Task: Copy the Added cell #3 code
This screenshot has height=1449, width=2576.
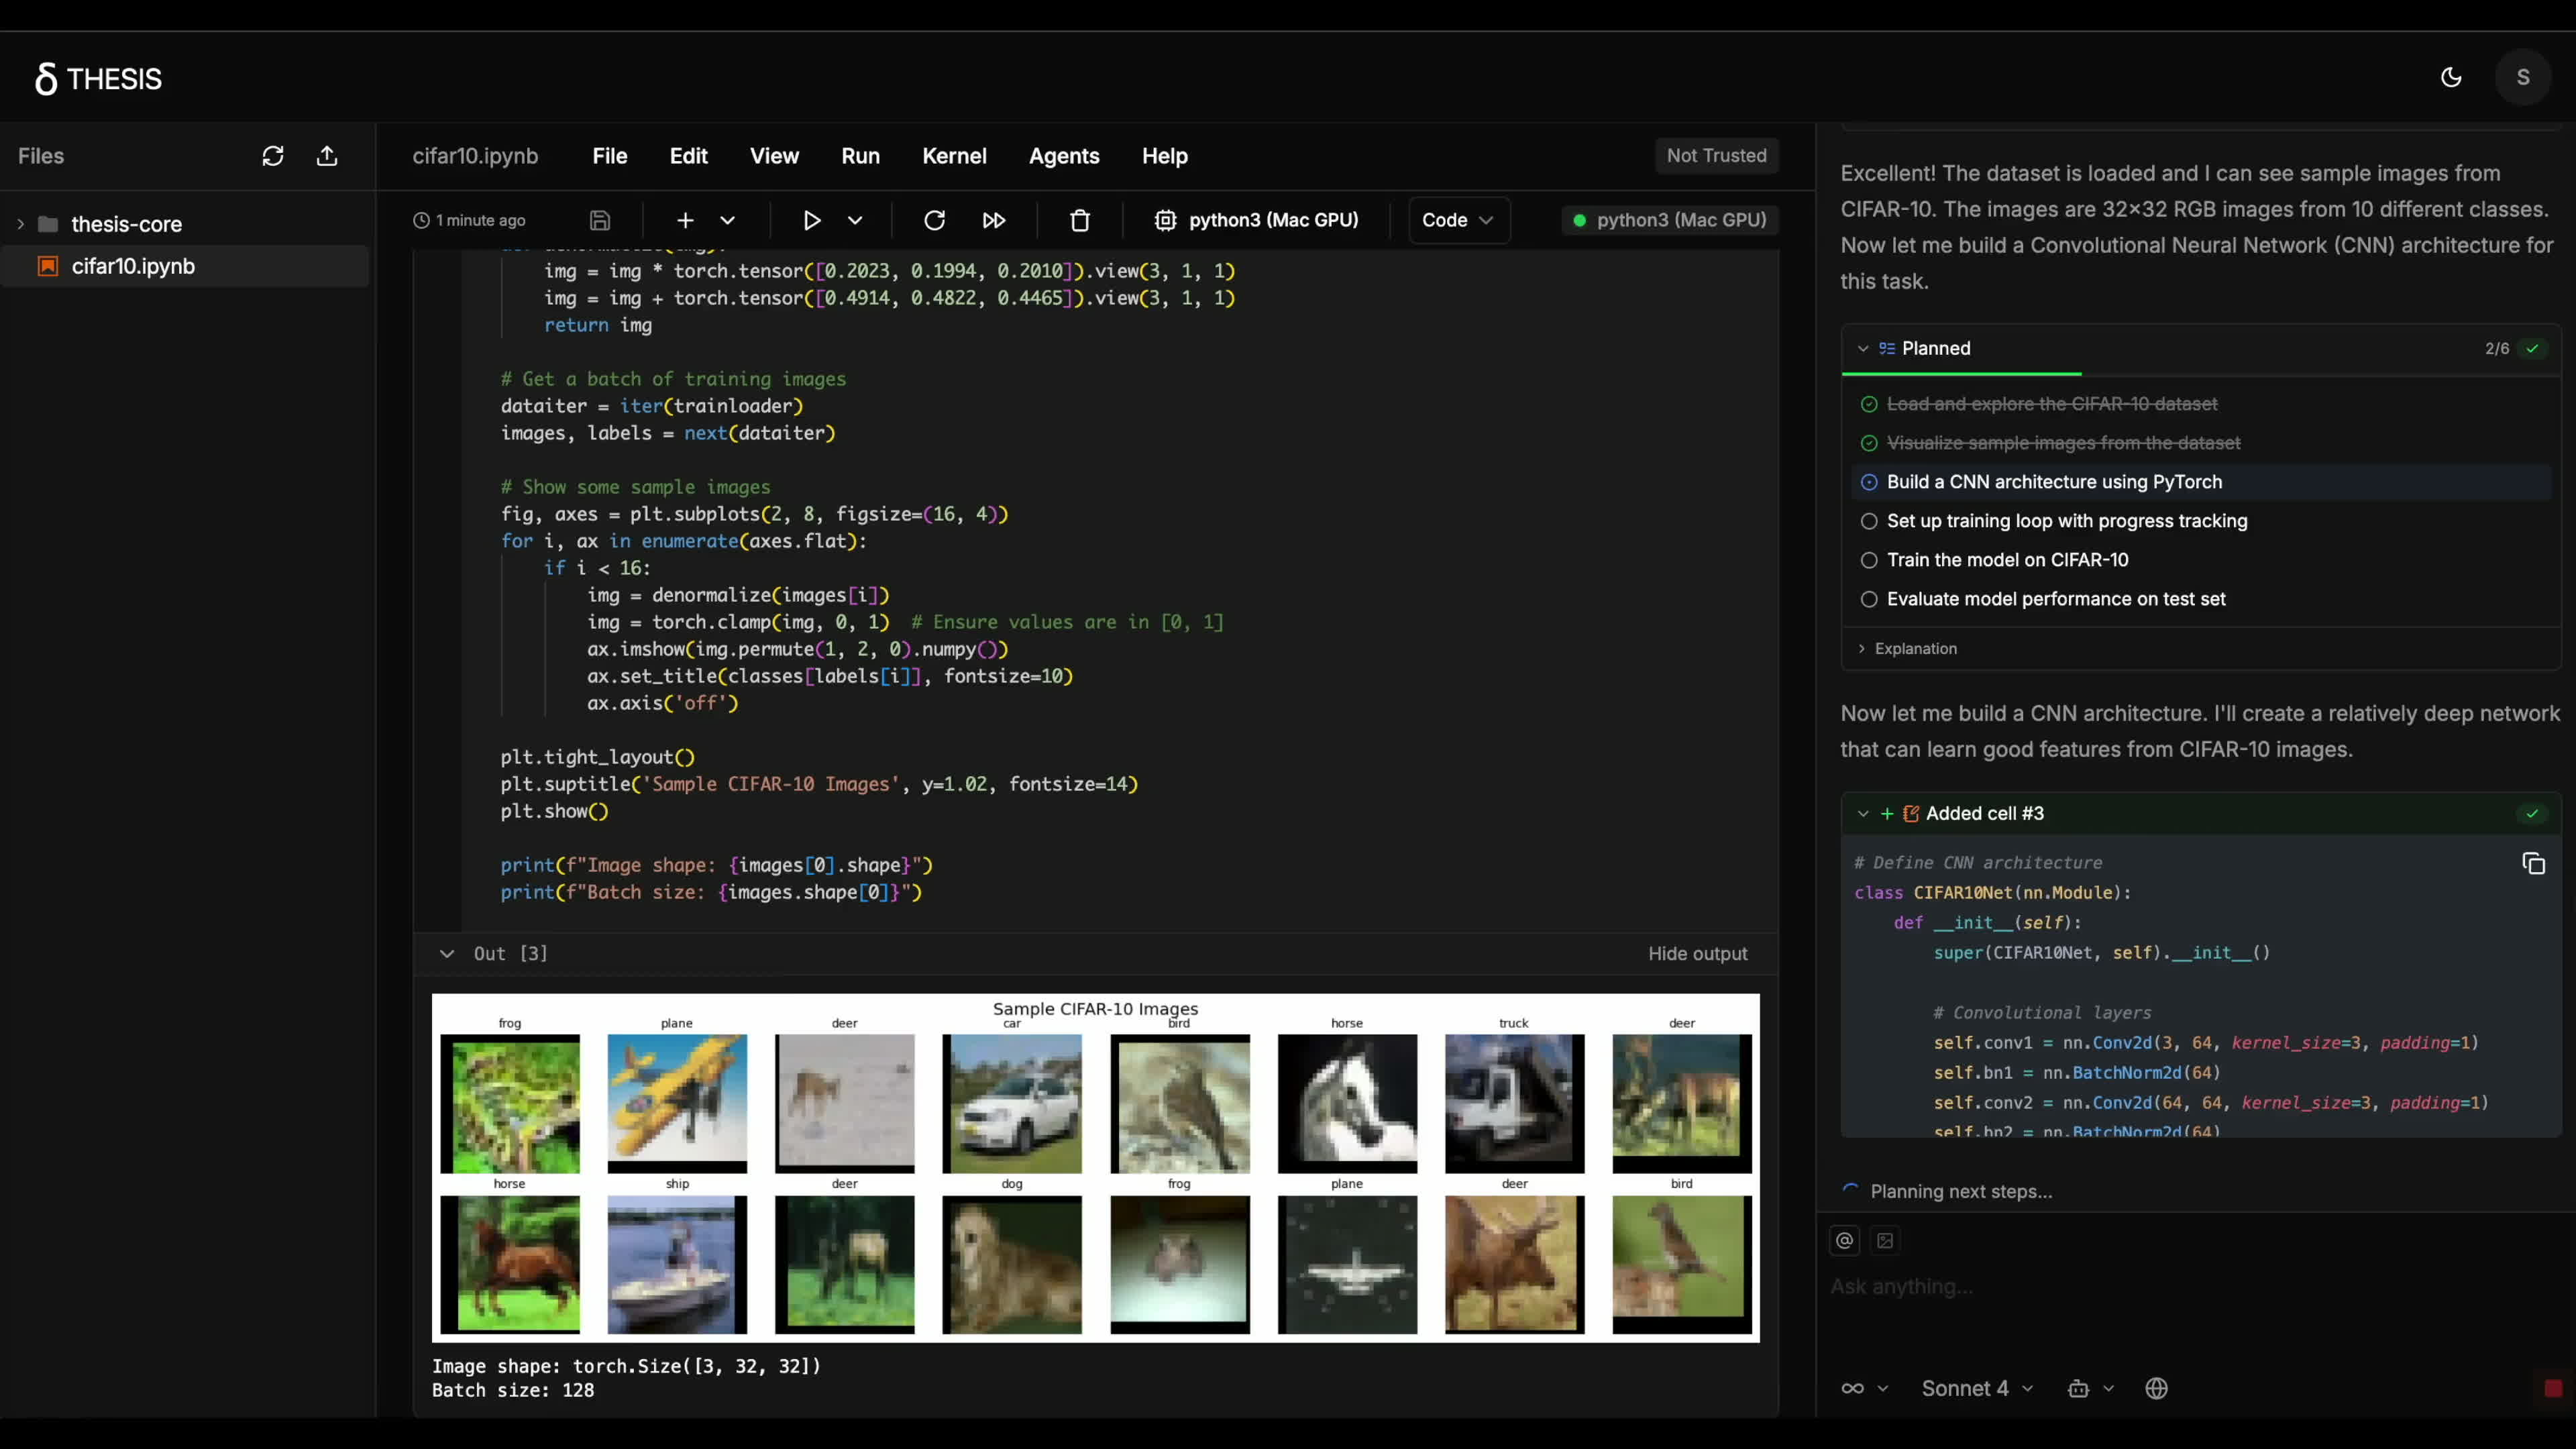Action: (x=2533, y=864)
